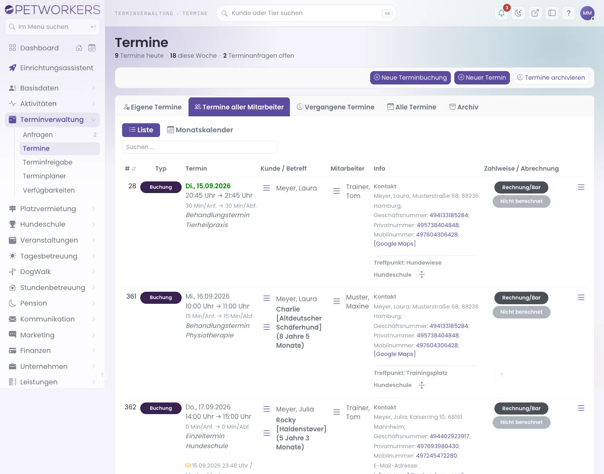
Task: Click the MM user avatar
Action: 587,13
